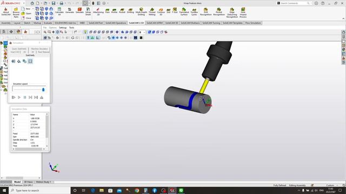Open the Tools menu in the simulation window
This screenshot has width=346, height=194.
click(x=71, y=27)
